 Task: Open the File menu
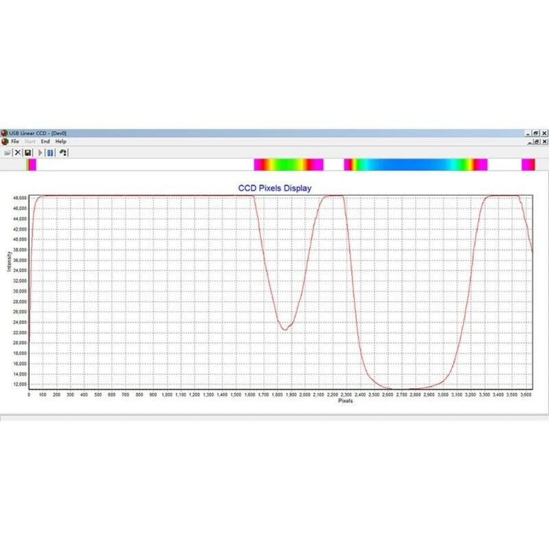tap(14, 141)
